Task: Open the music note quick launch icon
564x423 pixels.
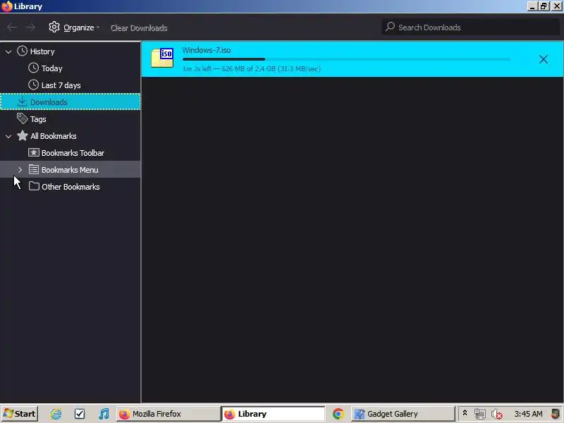Action: tap(104, 414)
